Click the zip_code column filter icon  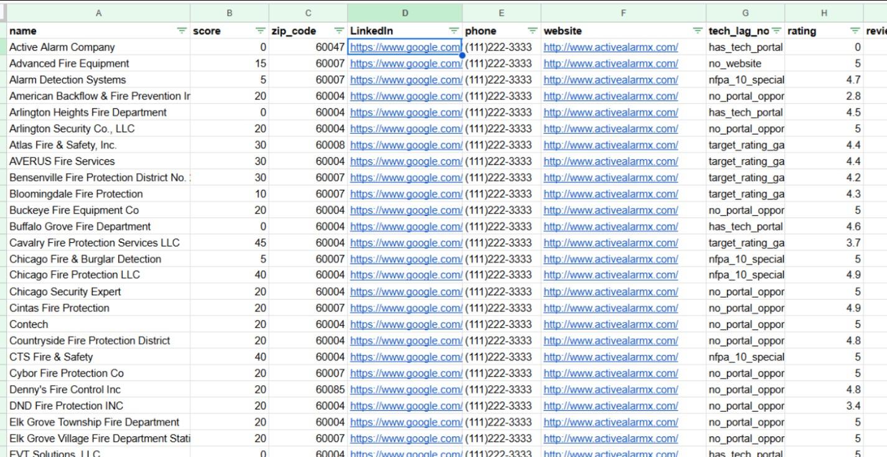(339, 31)
